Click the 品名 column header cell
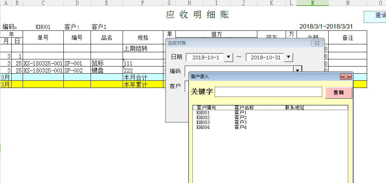This screenshot has height=183, width=386. coord(106,38)
